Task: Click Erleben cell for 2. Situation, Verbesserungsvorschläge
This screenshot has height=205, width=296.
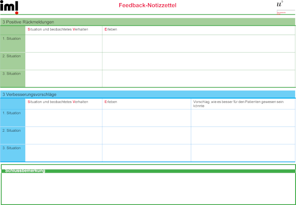Action: [147, 136]
